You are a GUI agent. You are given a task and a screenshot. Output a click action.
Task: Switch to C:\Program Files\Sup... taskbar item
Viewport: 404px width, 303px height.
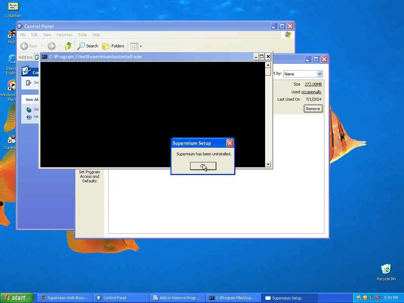234,298
